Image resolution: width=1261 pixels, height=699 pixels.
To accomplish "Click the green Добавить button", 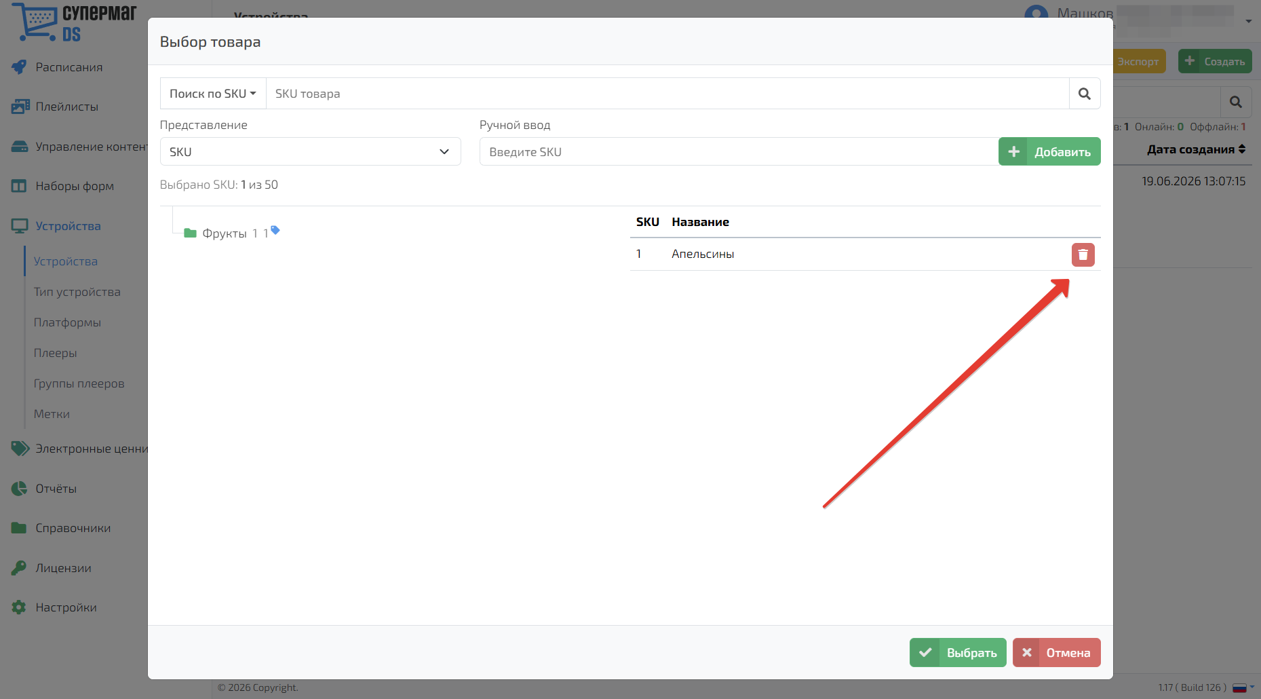I will click(x=1049, y=151).
